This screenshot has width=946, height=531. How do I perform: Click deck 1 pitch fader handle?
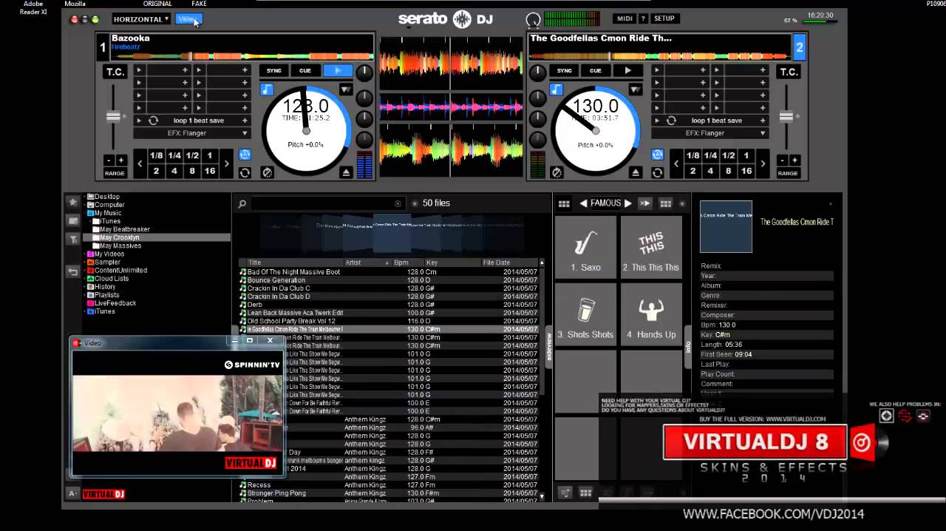(113, 116)
